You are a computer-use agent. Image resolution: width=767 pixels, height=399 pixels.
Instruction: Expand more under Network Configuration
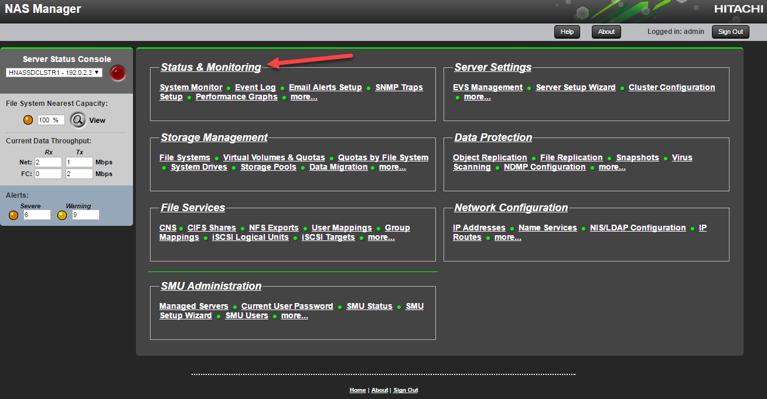tap(508, 237)
